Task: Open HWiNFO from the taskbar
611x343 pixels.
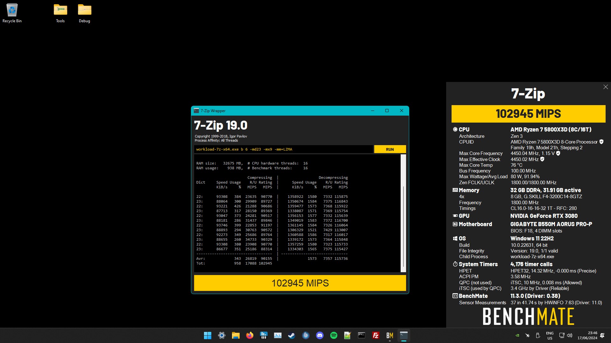Action: (x=263, y=335)
